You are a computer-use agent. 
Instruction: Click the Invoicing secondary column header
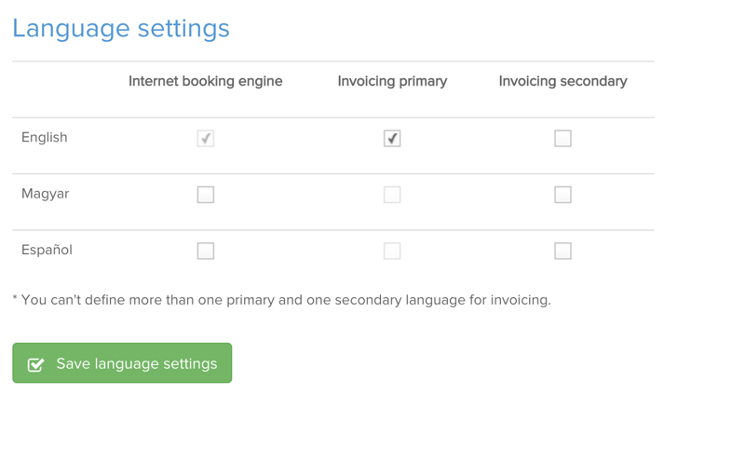pyautogui.click(x=562, y=81)
